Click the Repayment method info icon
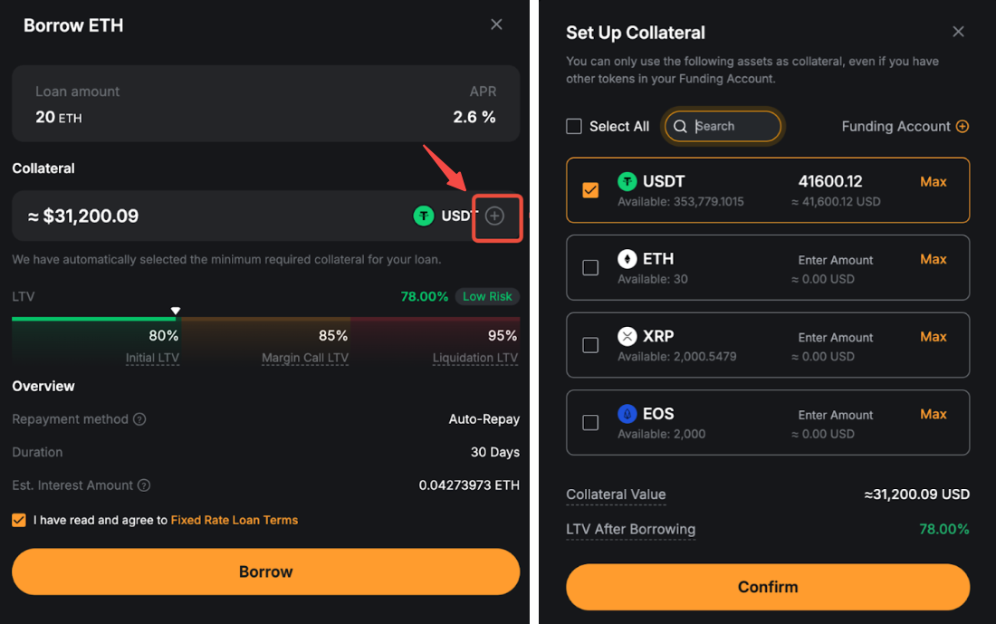 139,419
